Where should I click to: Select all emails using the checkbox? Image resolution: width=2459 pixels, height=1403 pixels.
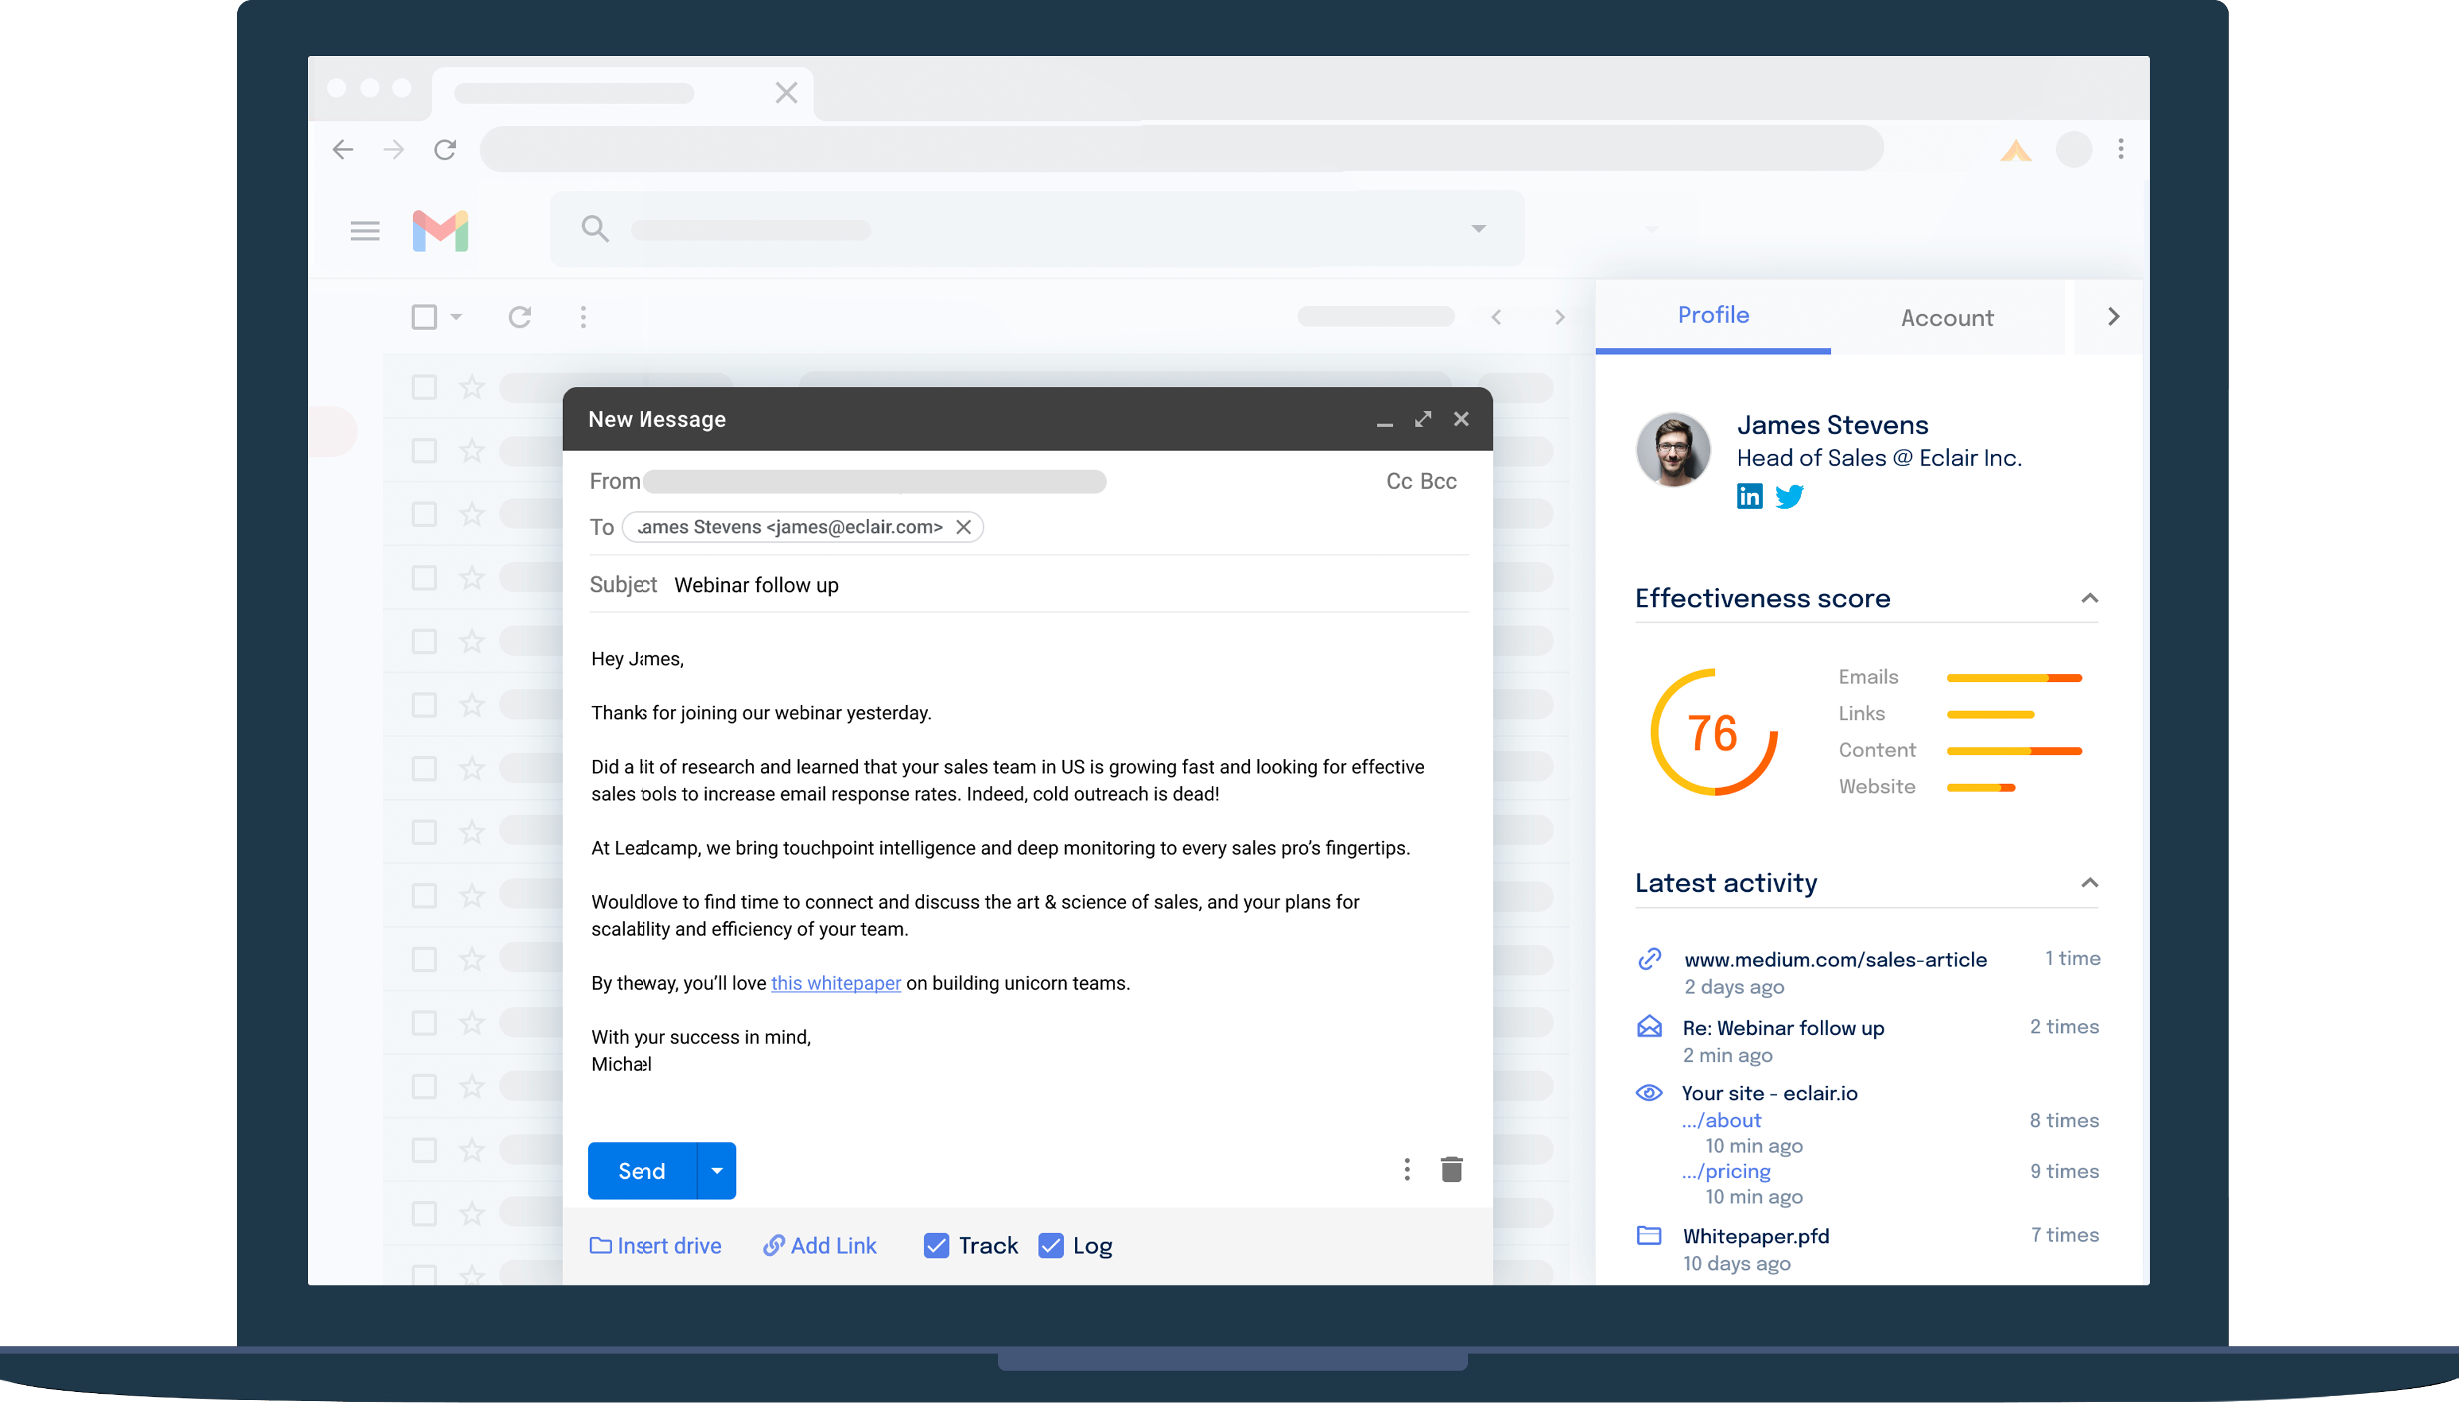[x=423, y=316]
